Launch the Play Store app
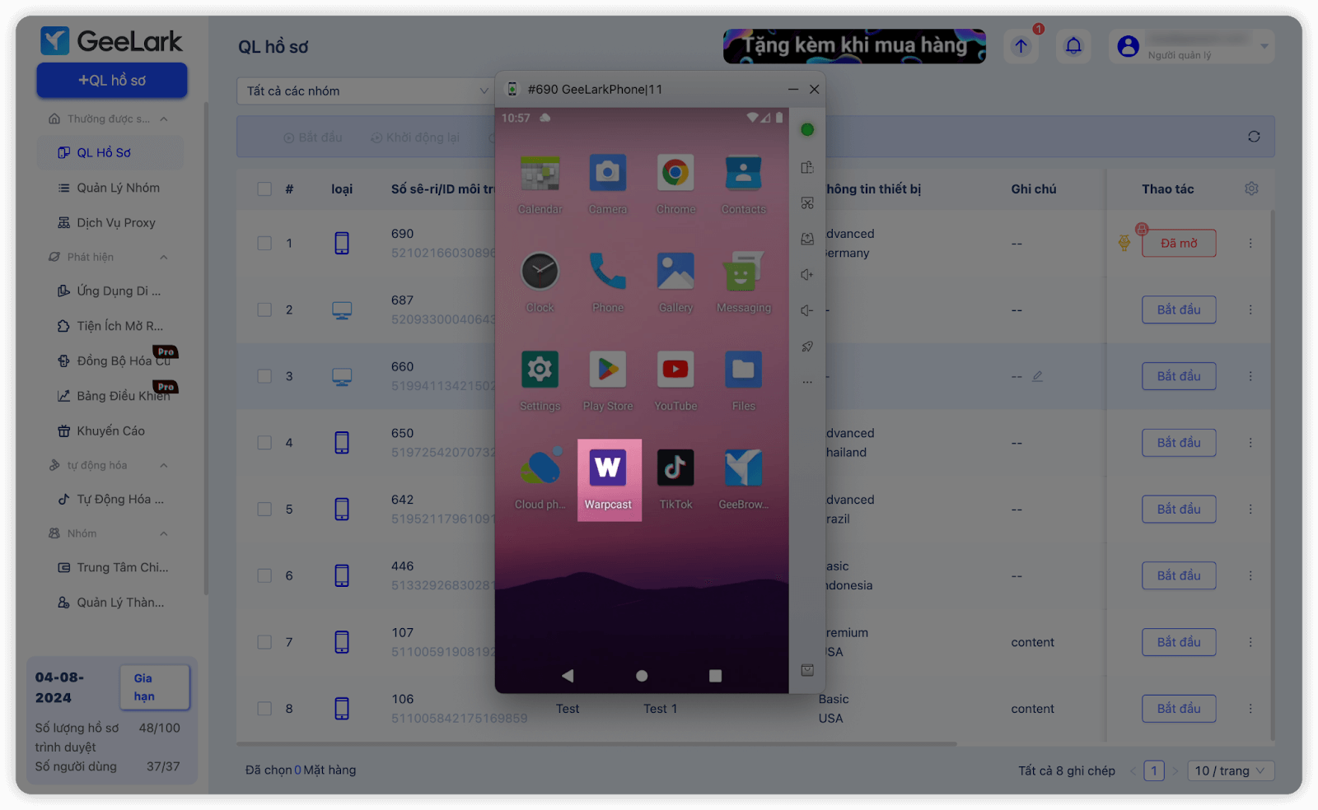1318x810 pixels. tap(608, 380)
